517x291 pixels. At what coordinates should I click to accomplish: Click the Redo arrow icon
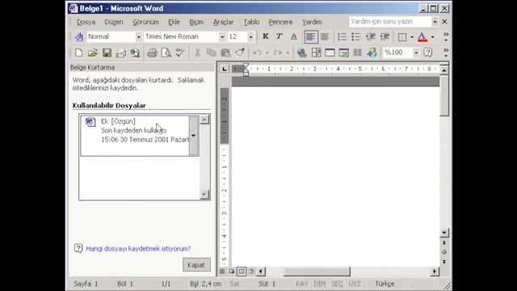(x=278, y=53)
